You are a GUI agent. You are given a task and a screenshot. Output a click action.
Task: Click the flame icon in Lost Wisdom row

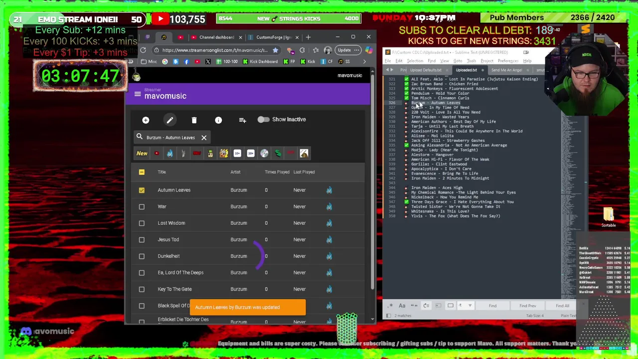coord(329,223)
